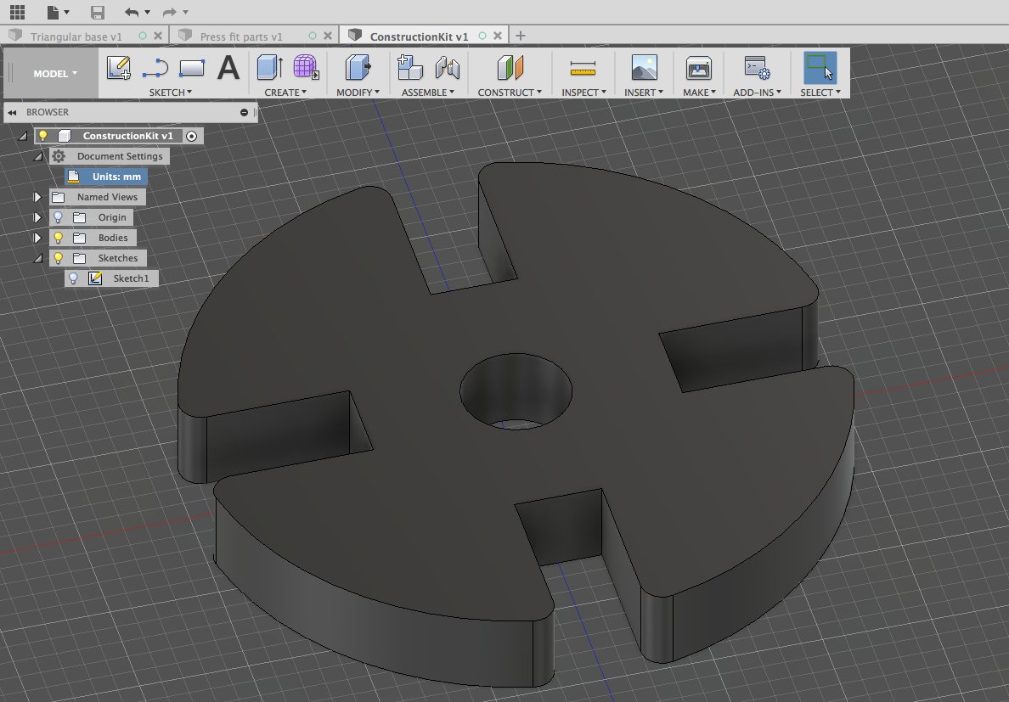Image resolution: width=1009 pixels, height=702 pixels.
Task: Switch to Press fit parts v1 tab
Action: 241,37
